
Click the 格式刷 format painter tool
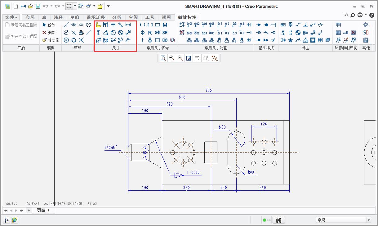click(x=51, y=40)
